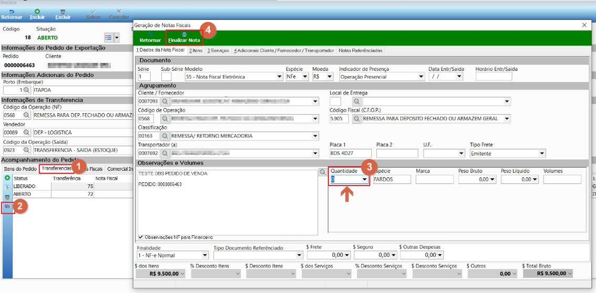Image resolution: width=596 pixels, height=293 pixels.
Task: Expand the Data Entr/Saida date dropdown
Action: click(459, 77)
